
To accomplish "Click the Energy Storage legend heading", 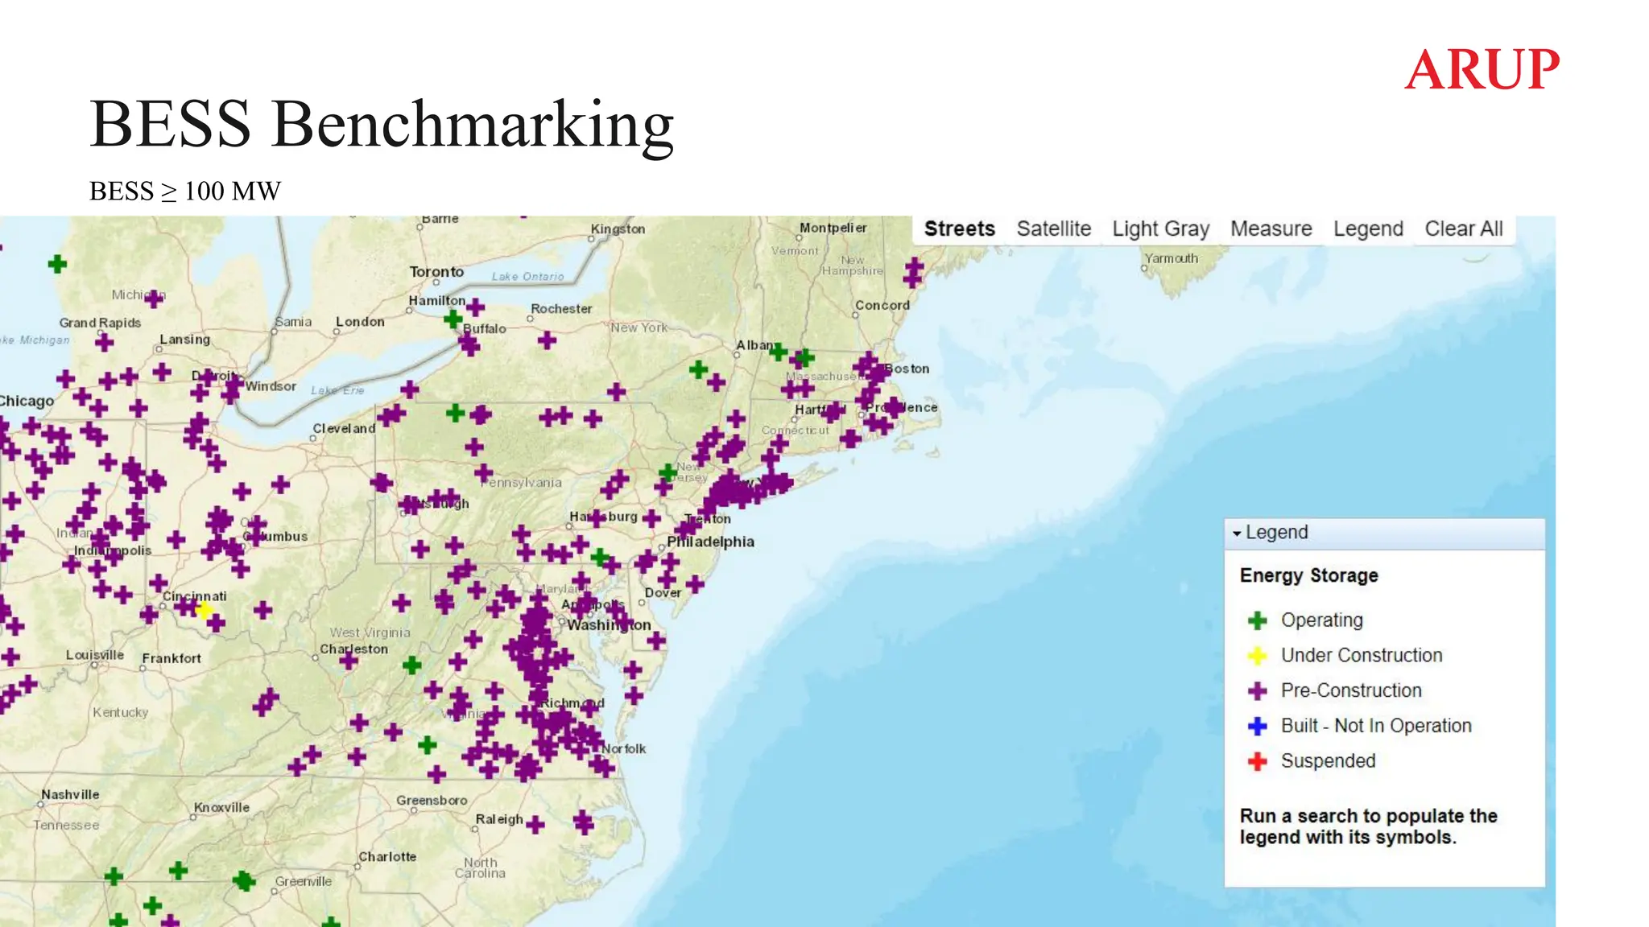I will pos(1308,576).
